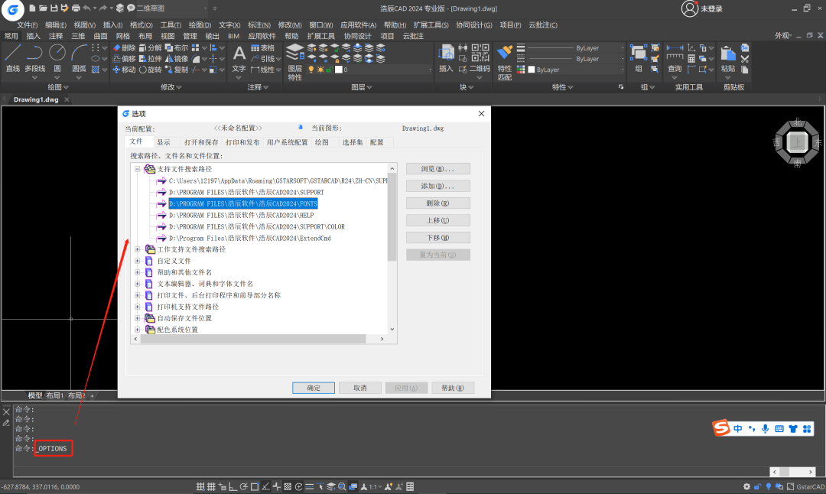
Task: Click the Group (组) tool
Action: pyautogui.click(x=639, y=58)
